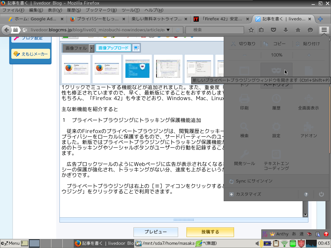331x248 pixels.
Task: Click コピー (Copy) in menu panel
Action: (276, 44)
